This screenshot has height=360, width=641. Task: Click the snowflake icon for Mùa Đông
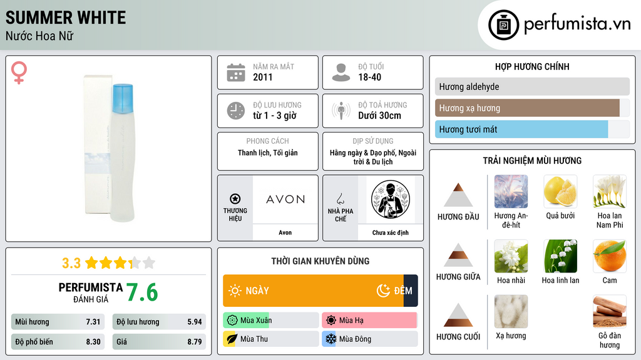[x=331, y=339]
